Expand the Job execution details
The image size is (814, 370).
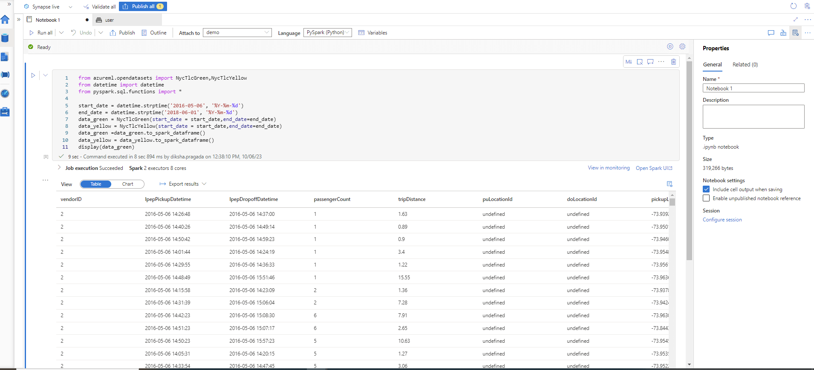[59, 168]
